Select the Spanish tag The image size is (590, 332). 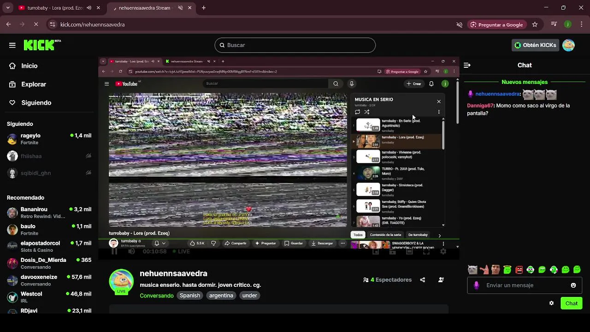190,296
